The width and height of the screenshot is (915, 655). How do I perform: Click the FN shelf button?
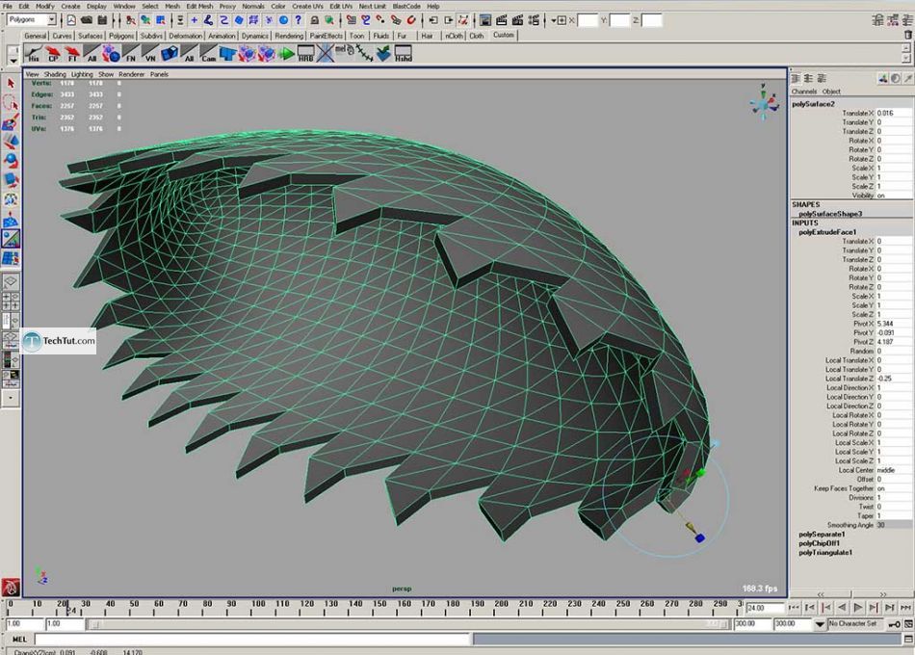pyautogui.click(x=131, y=54)
